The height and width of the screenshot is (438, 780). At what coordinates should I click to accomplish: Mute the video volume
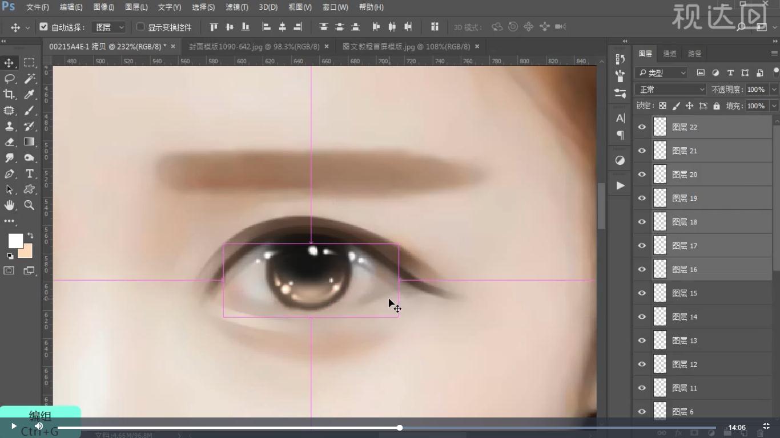(39, 426)
